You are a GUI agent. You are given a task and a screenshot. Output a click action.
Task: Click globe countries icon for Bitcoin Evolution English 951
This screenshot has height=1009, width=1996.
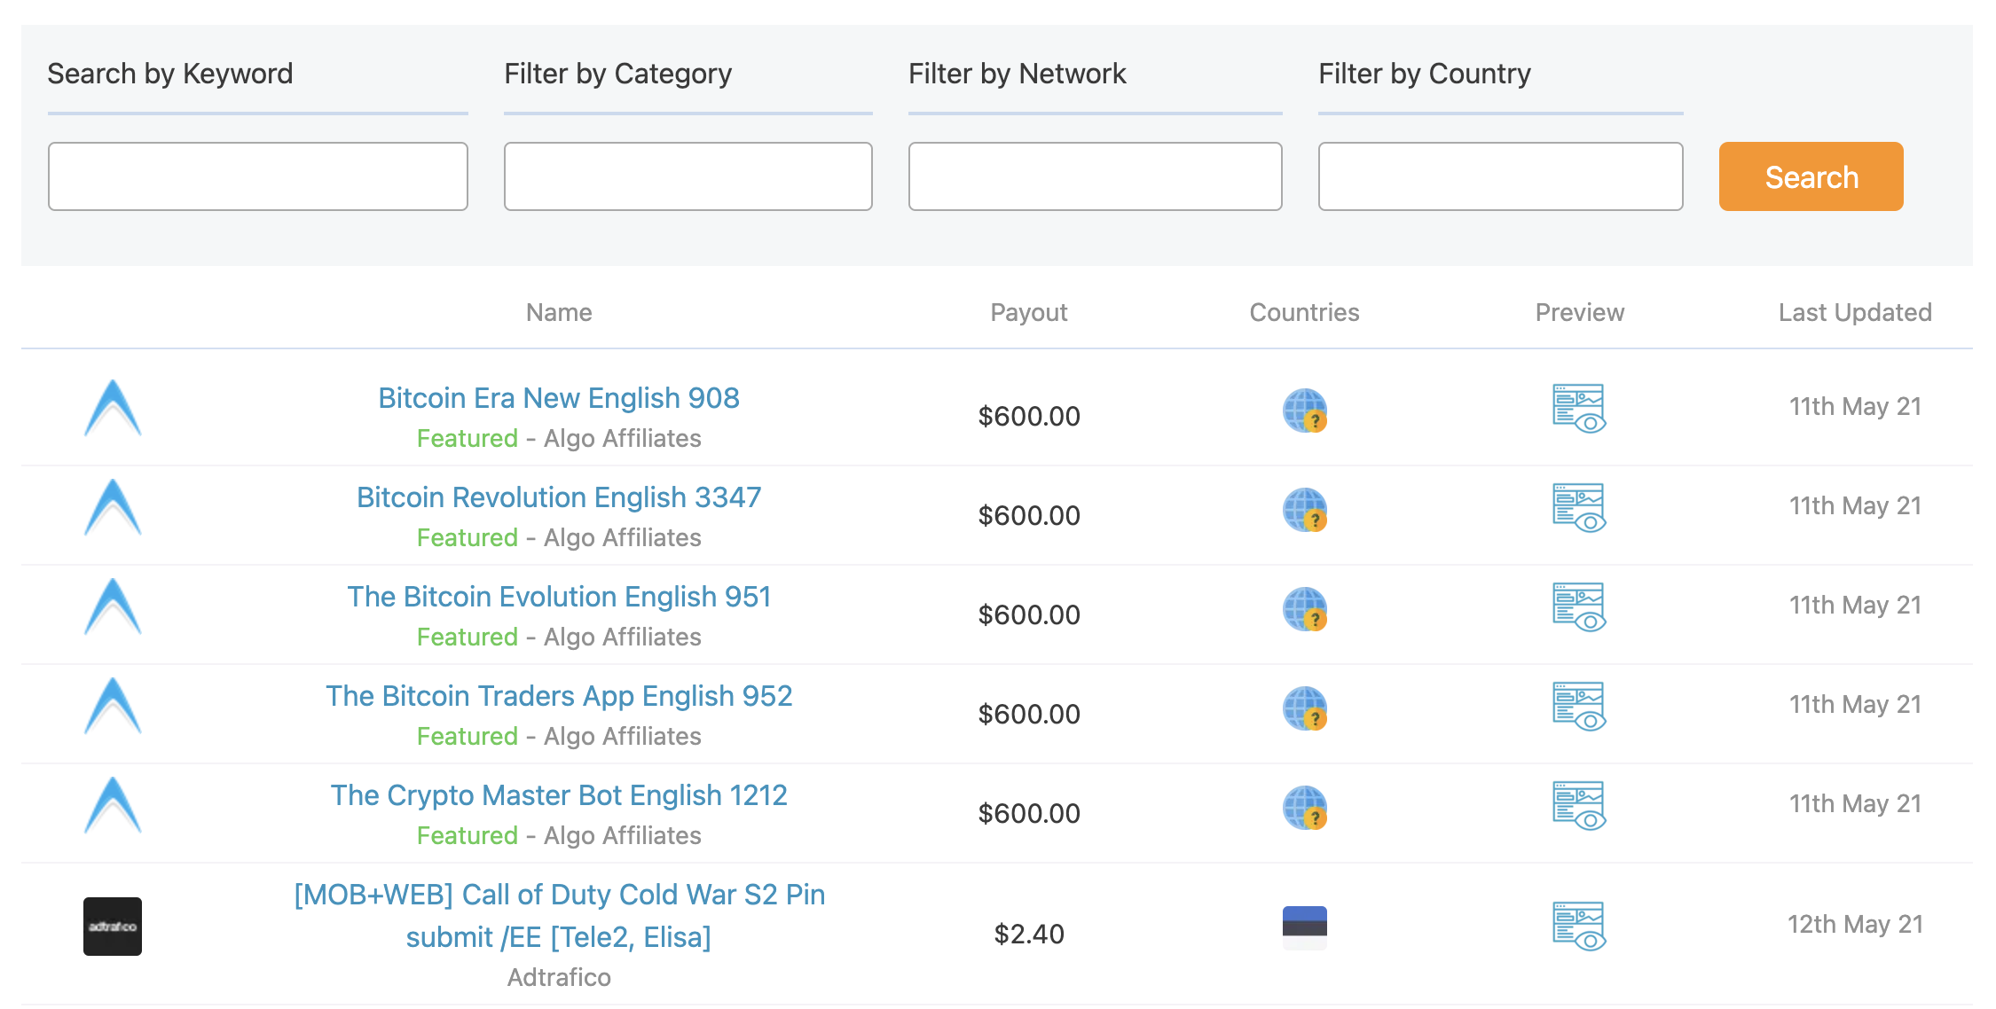[x=1305, y=609]
